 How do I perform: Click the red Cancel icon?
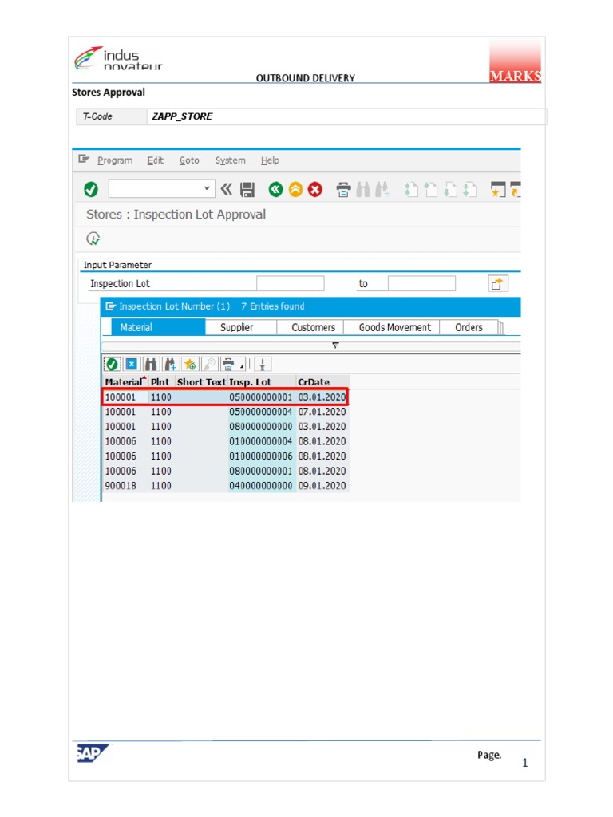[315, 190]
